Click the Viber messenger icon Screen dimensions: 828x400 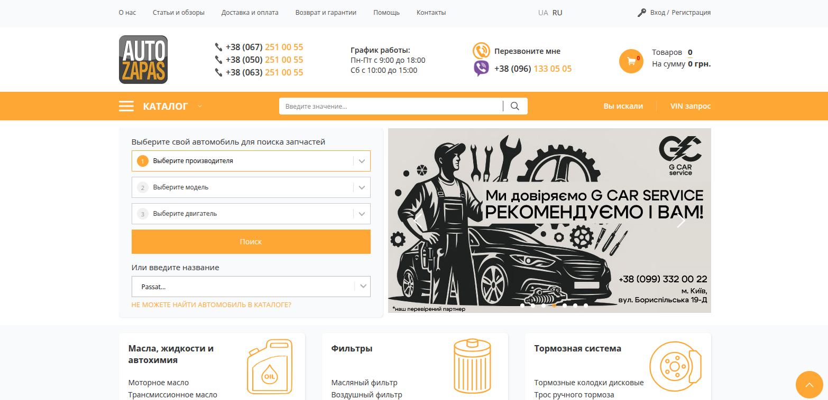click(x=481, y=69)
